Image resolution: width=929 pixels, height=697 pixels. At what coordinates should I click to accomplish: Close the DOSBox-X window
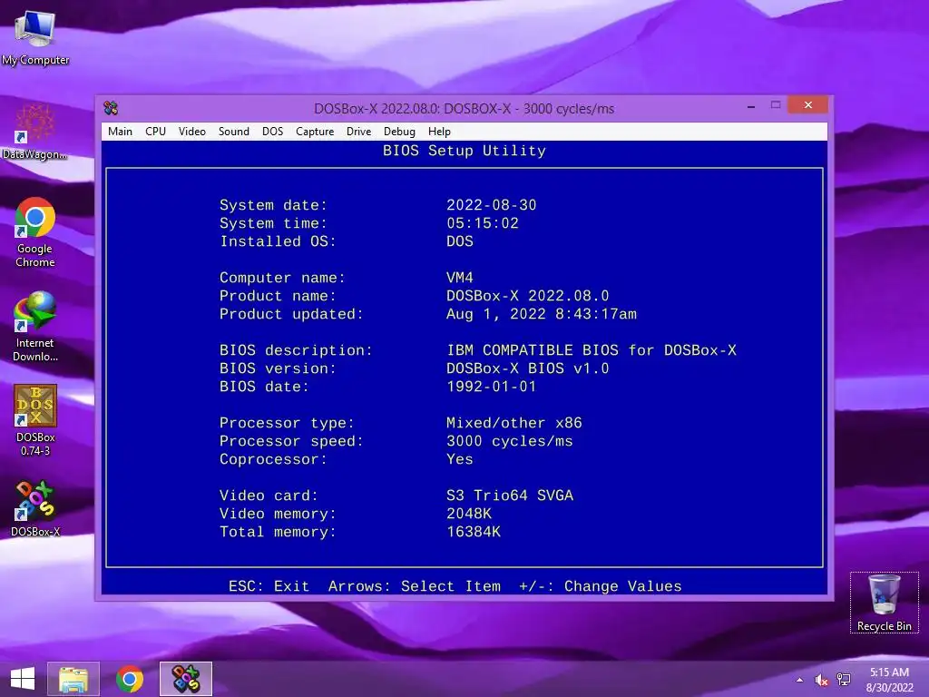[808, 105]
